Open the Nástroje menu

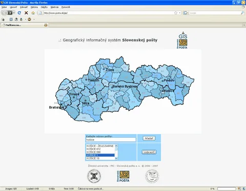(x=54, y=7)
